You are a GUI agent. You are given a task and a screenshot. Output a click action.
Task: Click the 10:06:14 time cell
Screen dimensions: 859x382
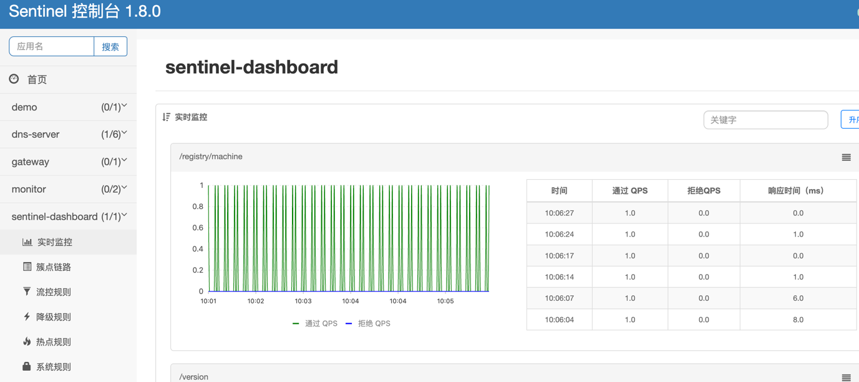pyautogui.click(x=559, y=277)
